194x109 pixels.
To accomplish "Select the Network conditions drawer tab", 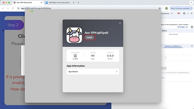I will coord(172,46).
